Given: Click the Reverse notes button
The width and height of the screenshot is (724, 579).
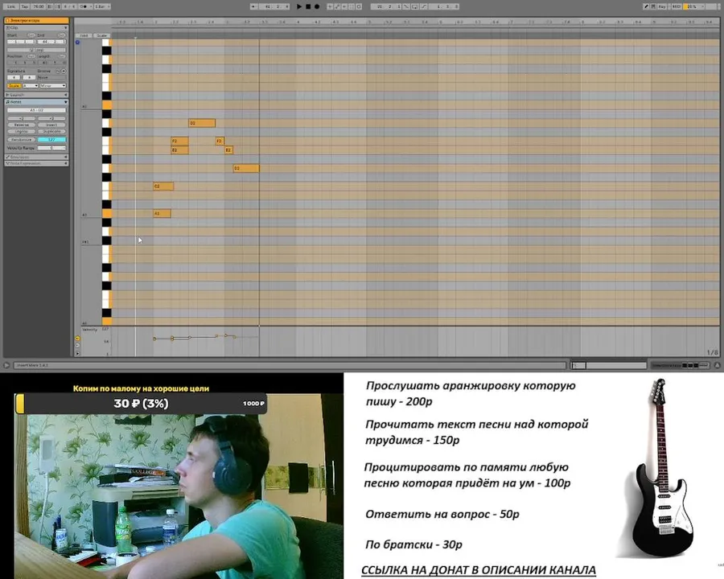Looking at the screenshot, I should (22, 125).
